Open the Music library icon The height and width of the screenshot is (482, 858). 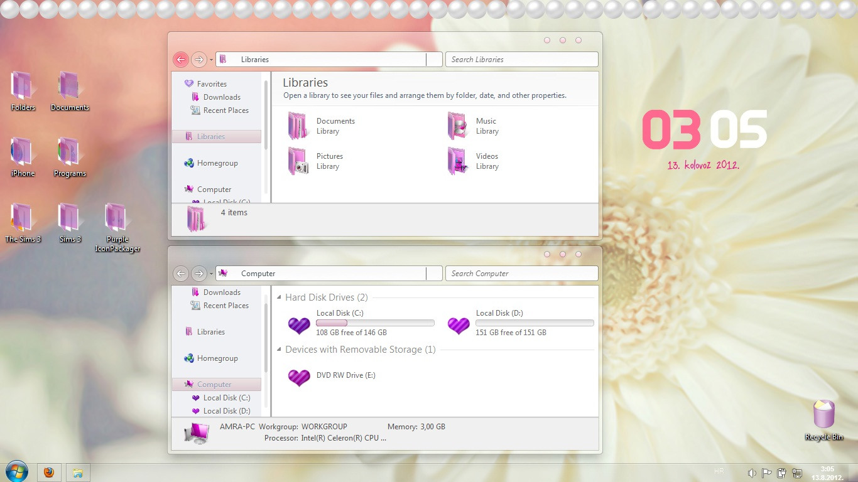point(457,126)
